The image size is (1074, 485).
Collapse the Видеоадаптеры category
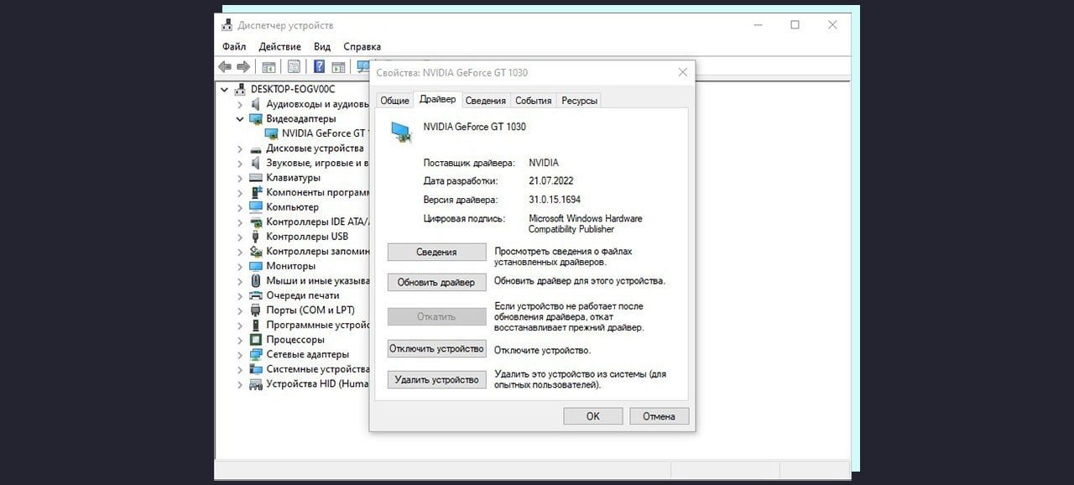click(240, 119)
